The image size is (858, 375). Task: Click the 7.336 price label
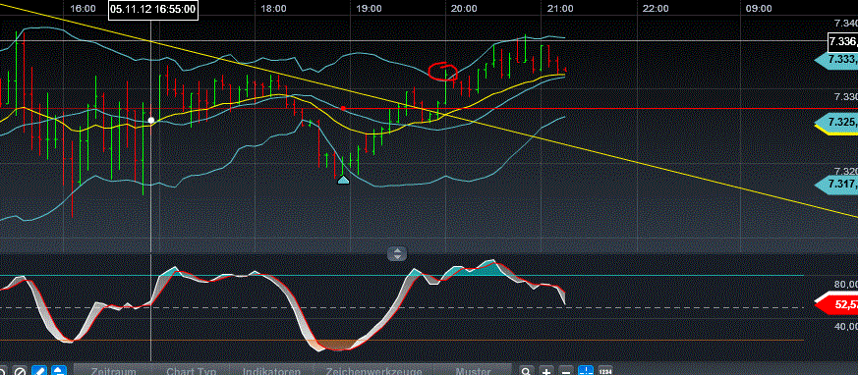(842, 41)
